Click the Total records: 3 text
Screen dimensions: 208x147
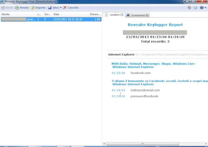tap(155, 41)
